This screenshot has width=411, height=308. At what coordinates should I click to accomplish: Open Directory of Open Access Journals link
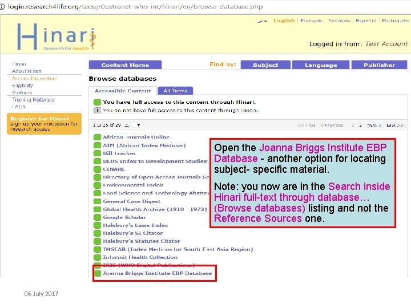pos(156,177)
